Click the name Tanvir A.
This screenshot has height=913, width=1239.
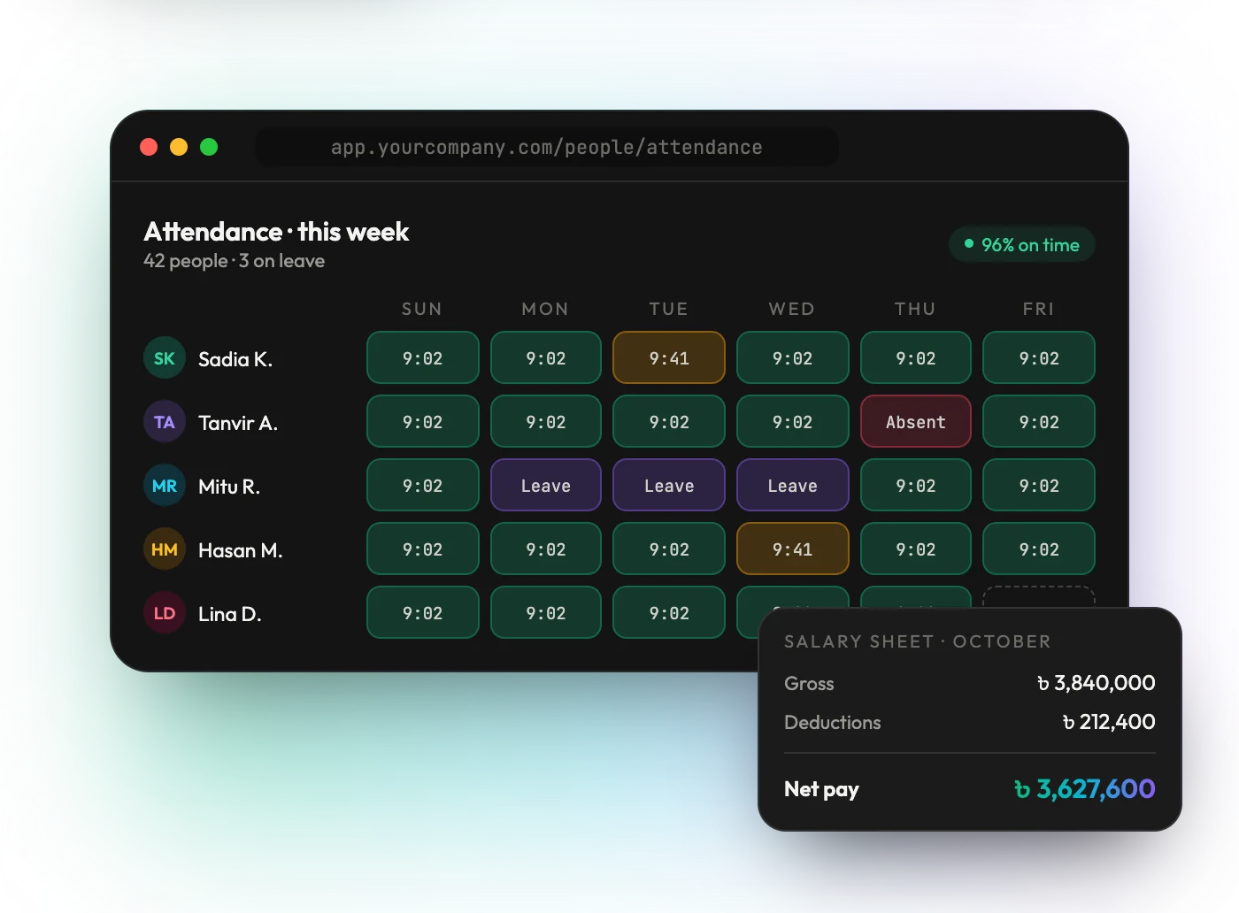click(x=238, y=423)
